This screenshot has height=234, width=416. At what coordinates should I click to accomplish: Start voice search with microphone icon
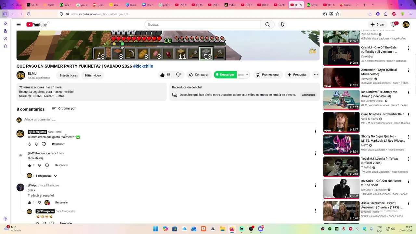(282, 24)
